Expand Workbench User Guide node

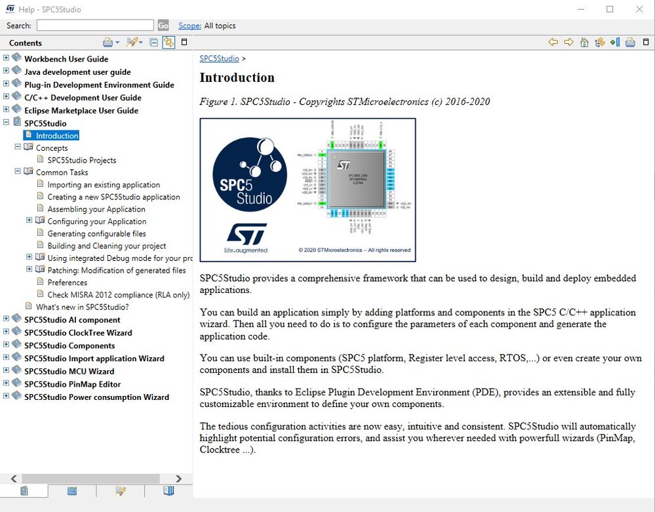(6, 58)
